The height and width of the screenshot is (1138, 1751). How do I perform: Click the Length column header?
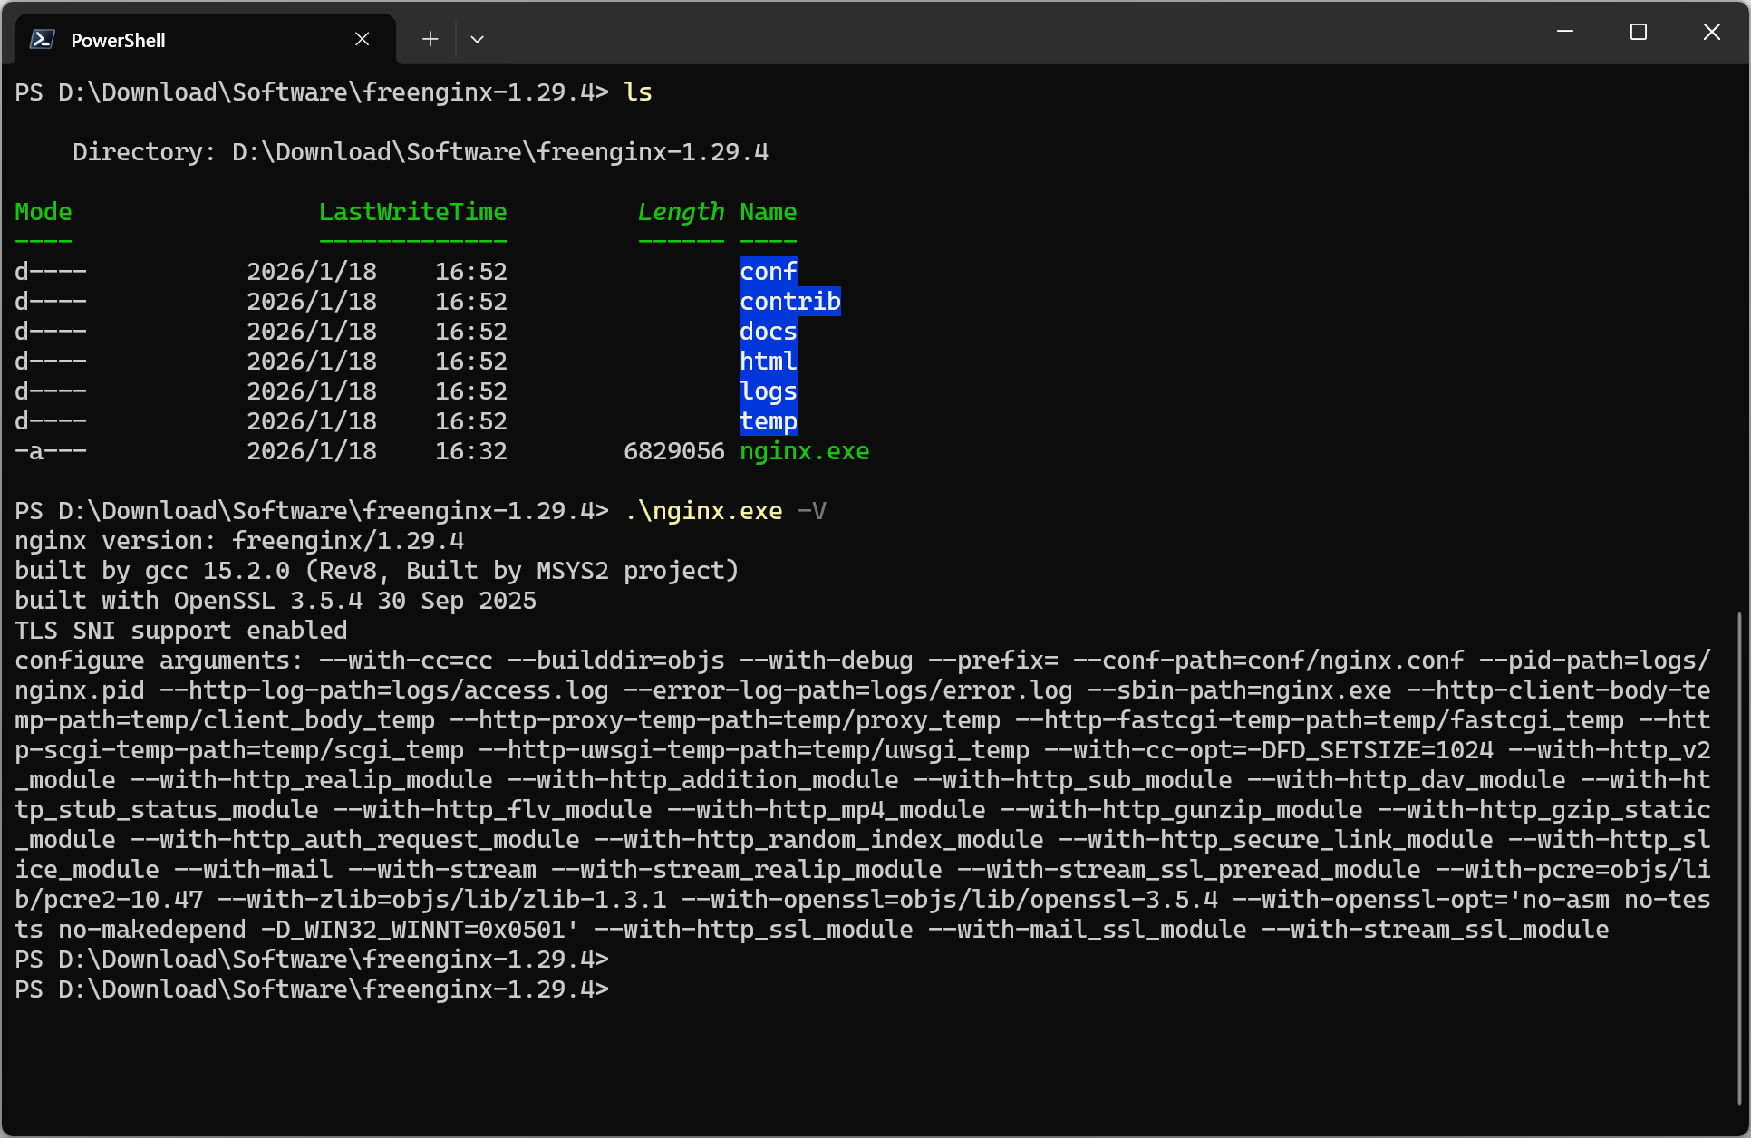click(682, 212)
